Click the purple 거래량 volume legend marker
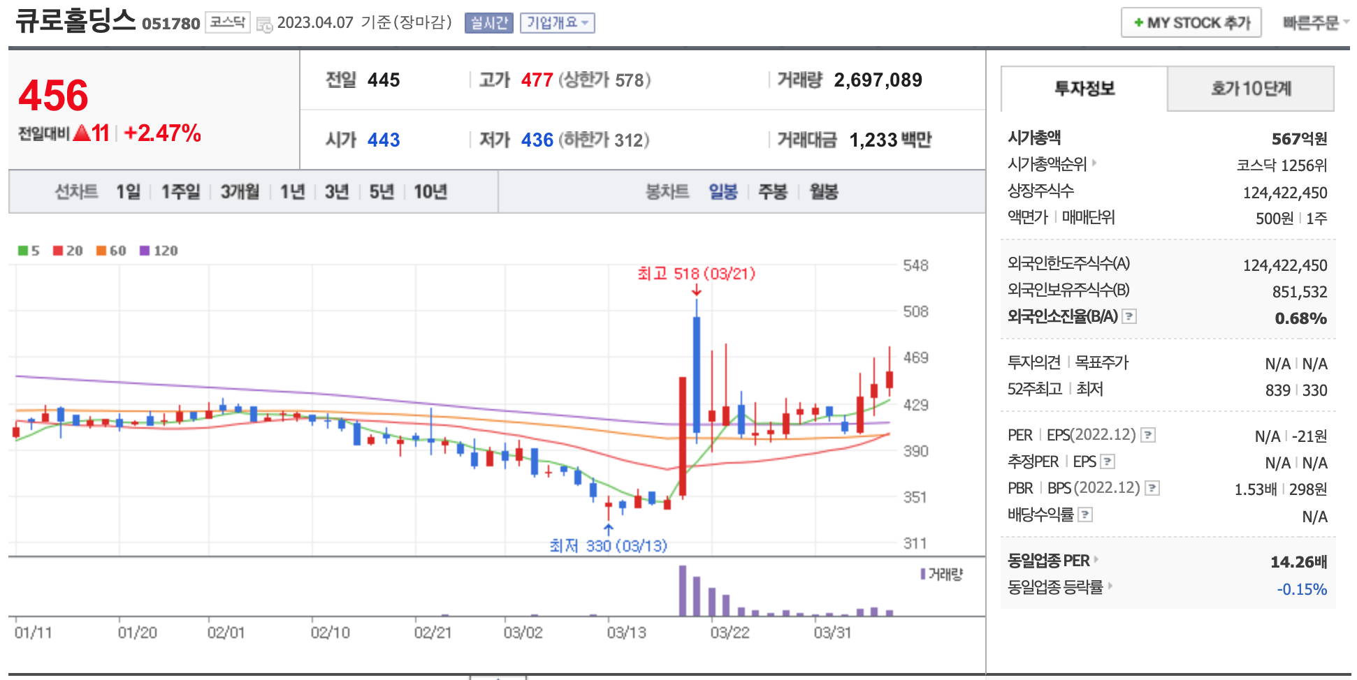 [x=923, y=574]
